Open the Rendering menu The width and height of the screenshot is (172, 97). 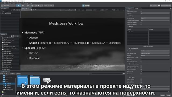[x=26, y=3]
